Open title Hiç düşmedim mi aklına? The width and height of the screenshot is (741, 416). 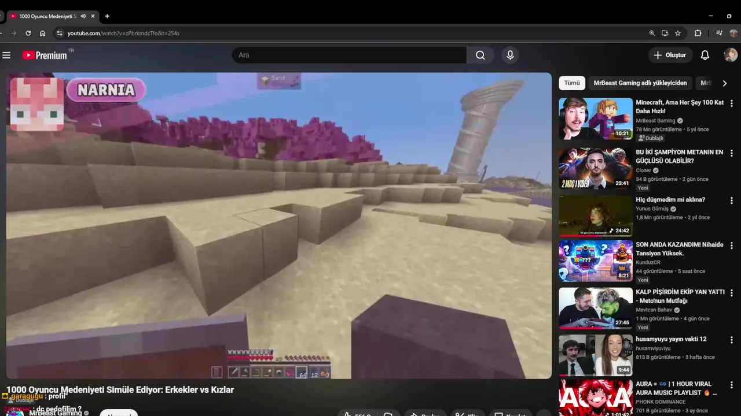click(670, 199)
